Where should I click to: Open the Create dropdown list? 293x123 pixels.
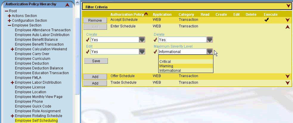tap(142, 40)
